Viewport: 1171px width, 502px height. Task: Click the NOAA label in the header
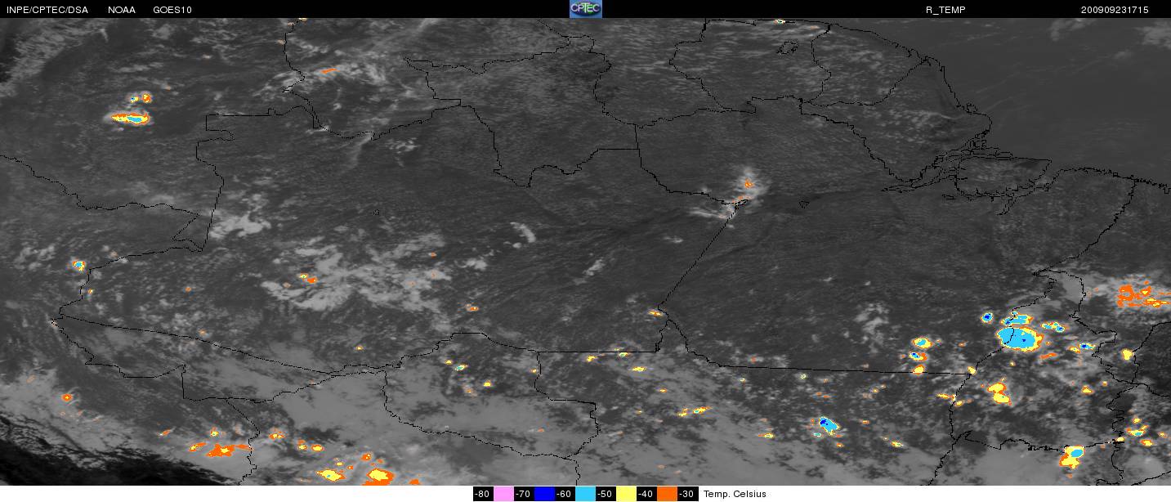(x=122, y=10)
